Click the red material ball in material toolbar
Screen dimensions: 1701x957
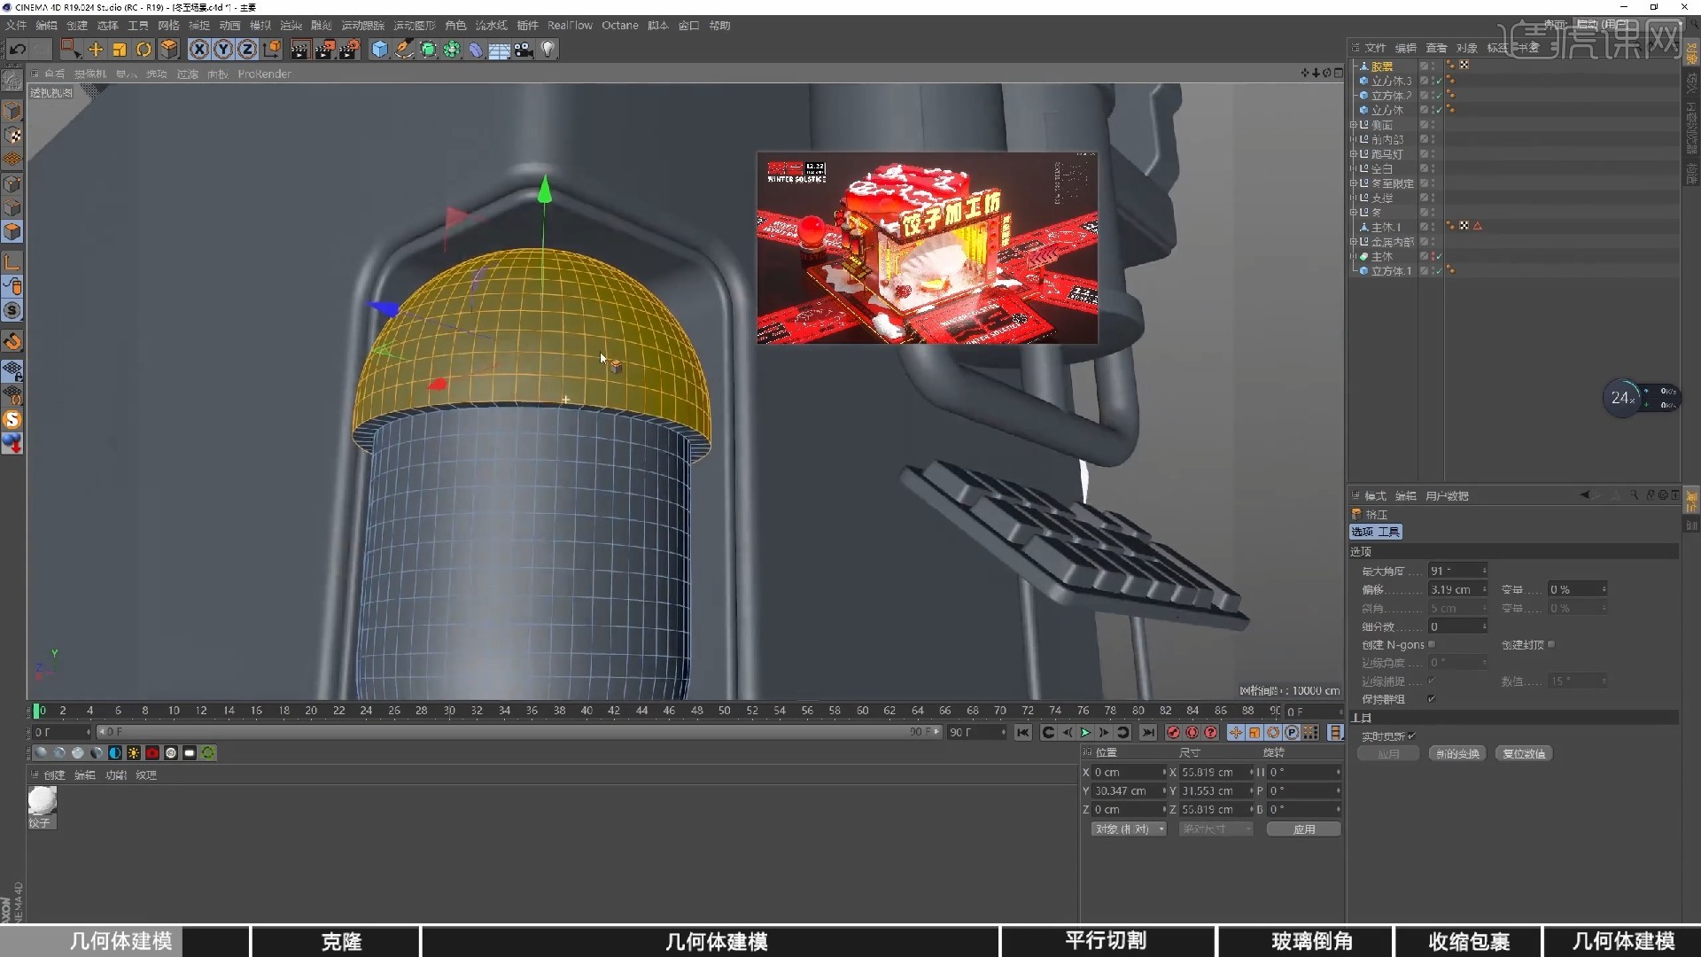(152, 753)
